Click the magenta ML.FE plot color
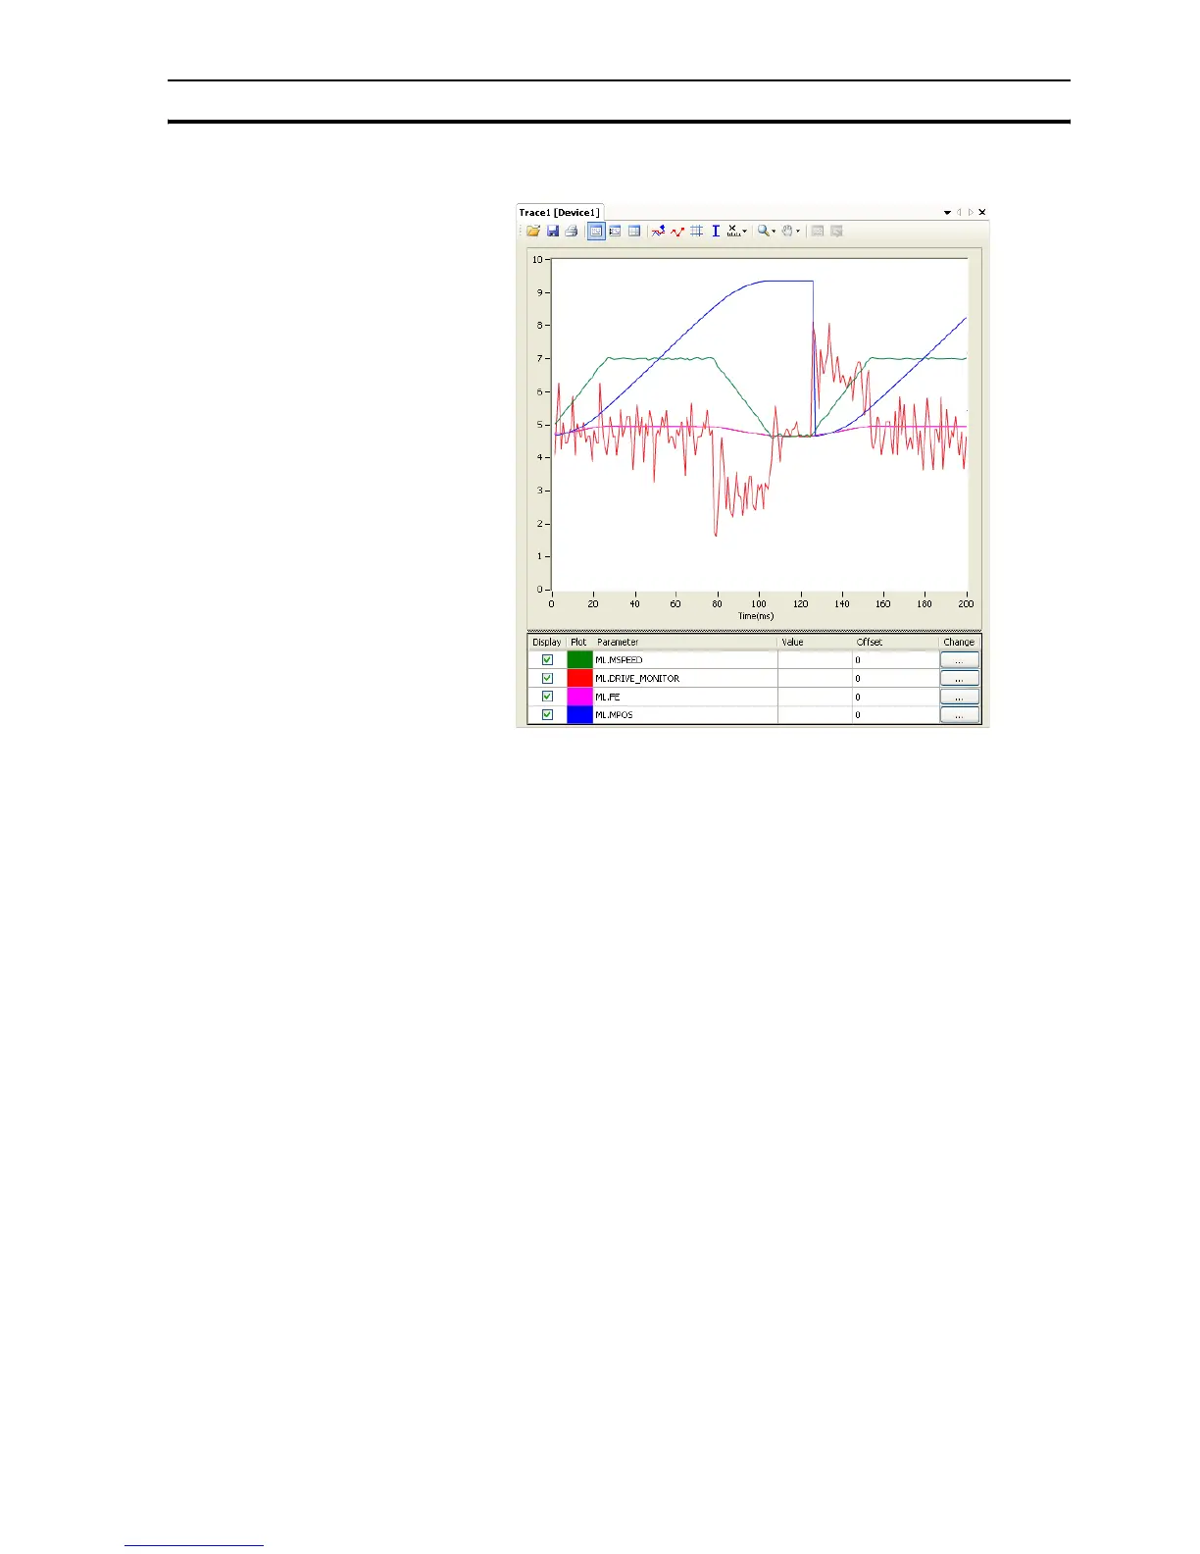The height and width of the screenshot is (1554, 1200). [x=580, y=697]
